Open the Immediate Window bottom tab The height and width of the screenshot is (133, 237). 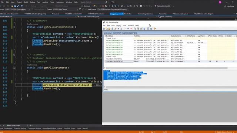(x=49, y=129)
